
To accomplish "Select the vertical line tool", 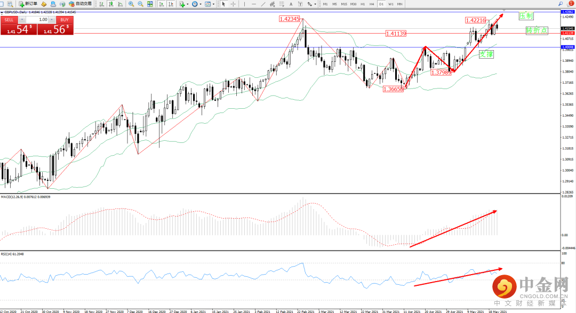I will tap(244, 4).
